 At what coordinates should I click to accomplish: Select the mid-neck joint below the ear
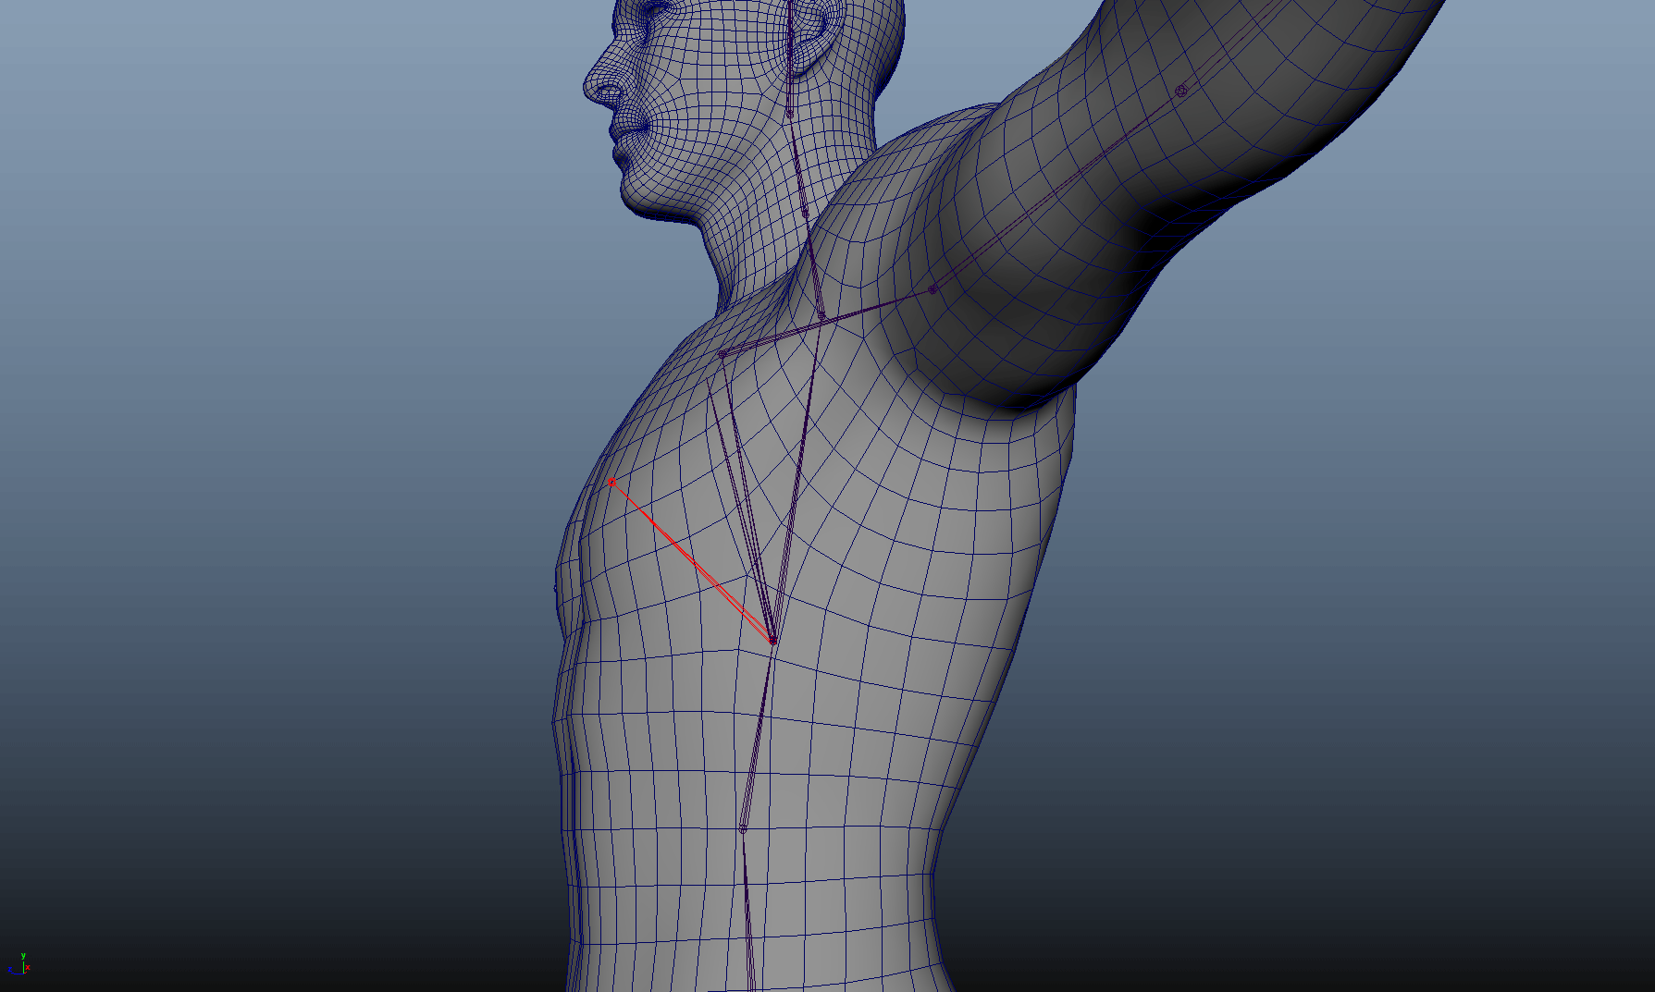pos(805,212)
